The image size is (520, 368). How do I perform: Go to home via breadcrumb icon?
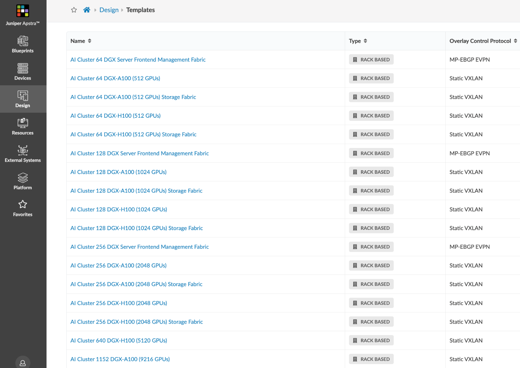tap(87, 10)
